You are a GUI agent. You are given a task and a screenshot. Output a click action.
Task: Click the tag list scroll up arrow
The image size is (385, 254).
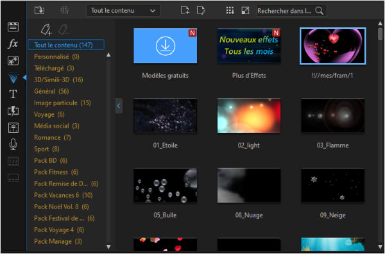point(108,55)
